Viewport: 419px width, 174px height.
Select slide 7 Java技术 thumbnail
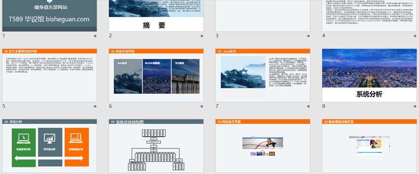263,75
